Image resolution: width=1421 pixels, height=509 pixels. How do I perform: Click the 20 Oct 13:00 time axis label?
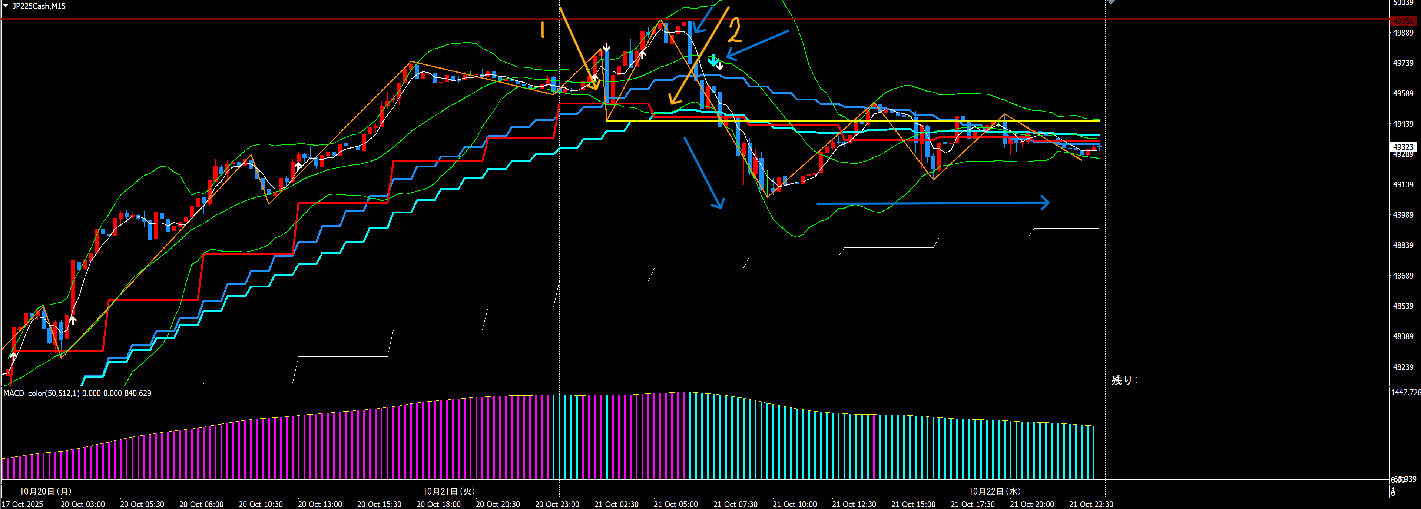point(320,504)
